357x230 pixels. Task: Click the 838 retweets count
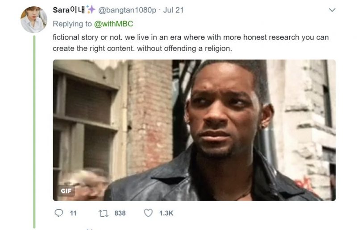tap(120, 213)
